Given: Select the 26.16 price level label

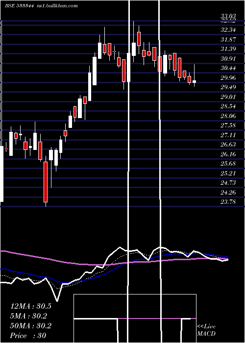Looking at the screenshot, I should (x=228, y=154).
